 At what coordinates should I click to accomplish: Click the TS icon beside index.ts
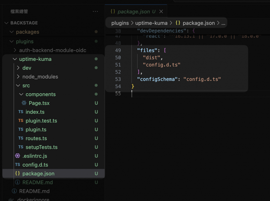click(x=21, y=112)
